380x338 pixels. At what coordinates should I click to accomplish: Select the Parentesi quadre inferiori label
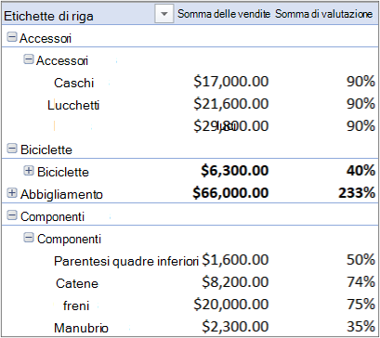[126, 262]
